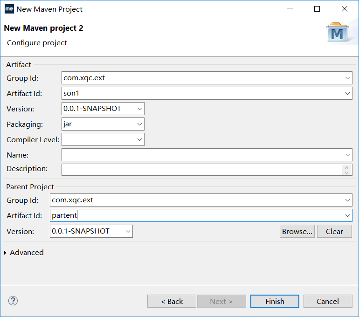Open Parent Project Group Id dropdown arrow

pos(347,200)
